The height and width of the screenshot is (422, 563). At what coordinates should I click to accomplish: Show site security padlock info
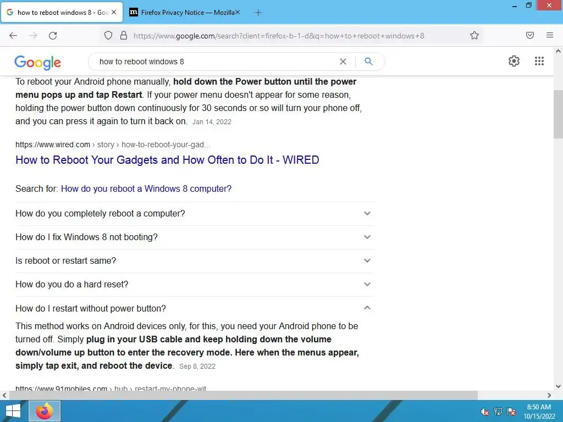pyautogui.click(x=124, y=36)
